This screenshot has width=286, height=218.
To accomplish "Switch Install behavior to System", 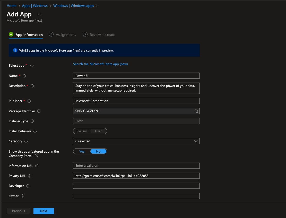I will [82, 131].
